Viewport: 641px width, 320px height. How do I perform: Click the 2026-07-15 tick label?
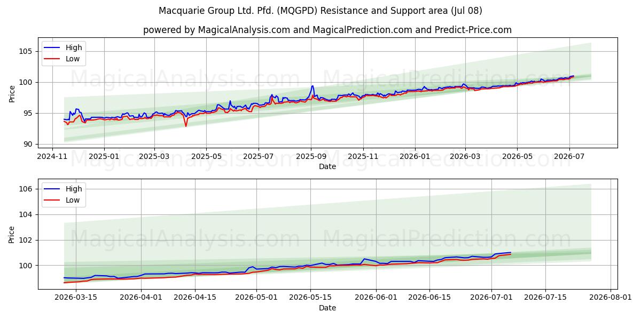545,298
